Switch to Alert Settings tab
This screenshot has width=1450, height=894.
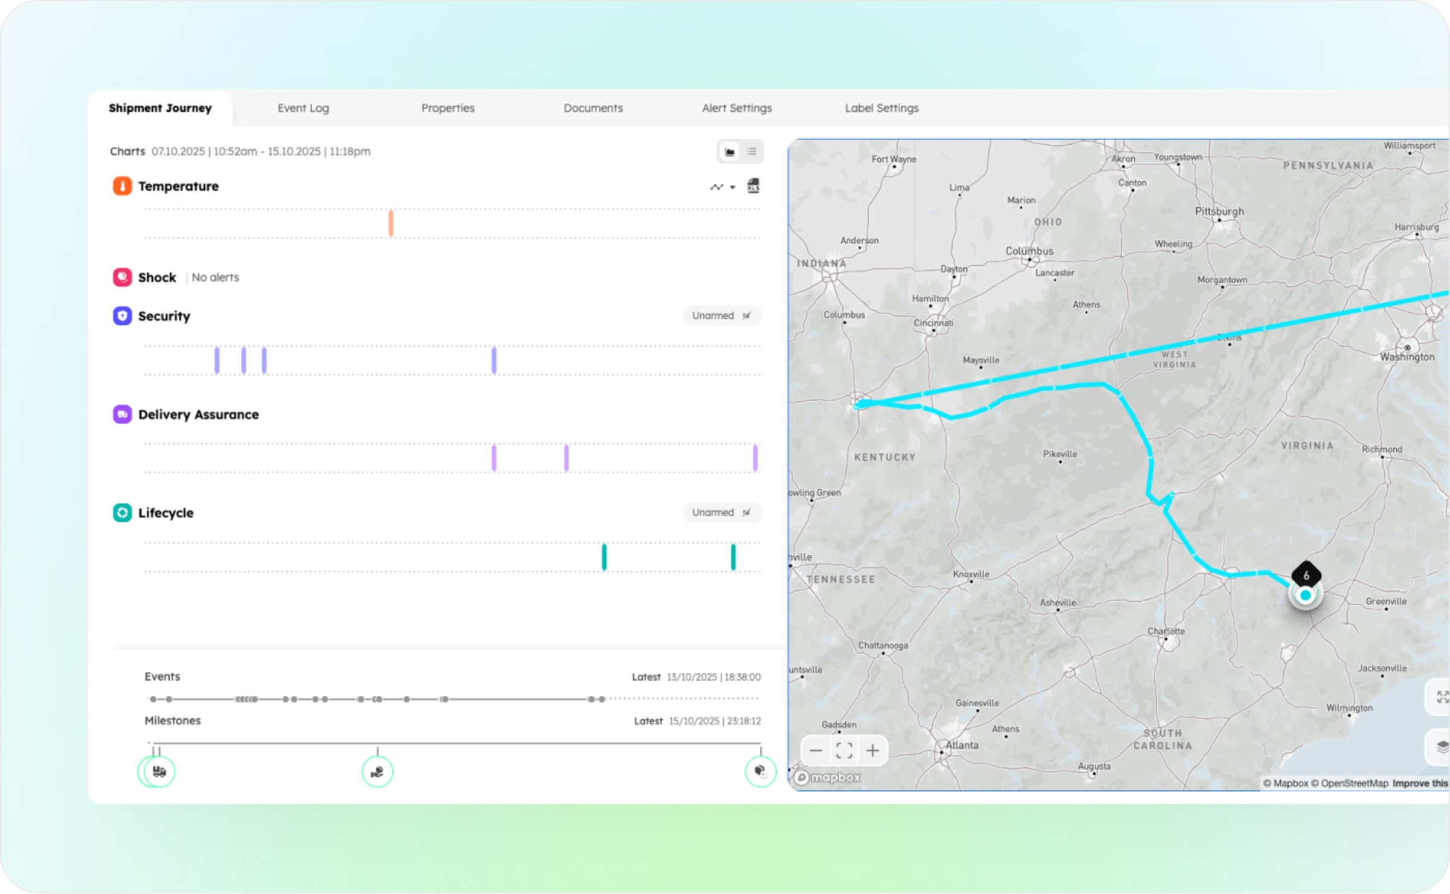736,108
